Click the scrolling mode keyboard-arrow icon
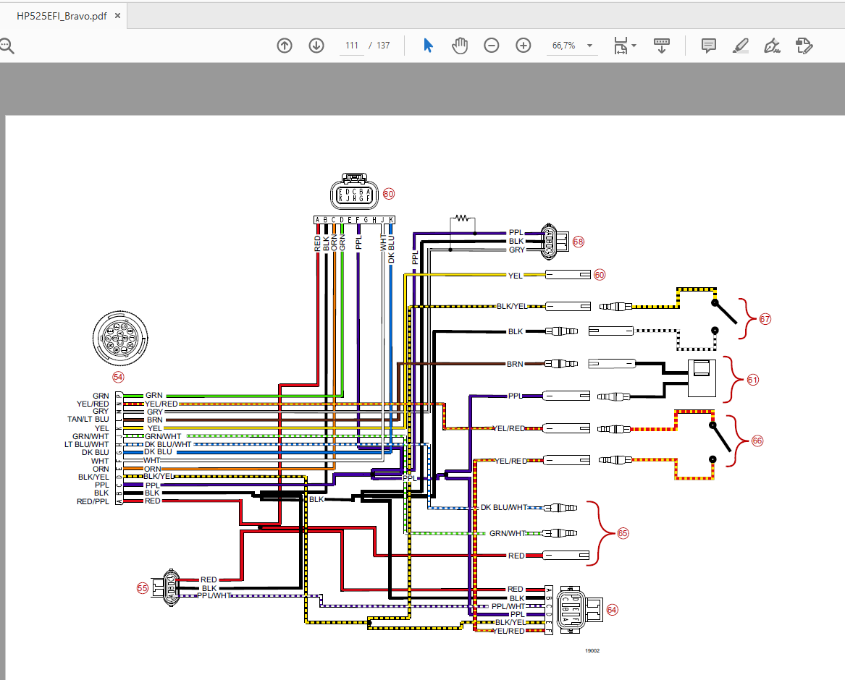This screenshot has height=680, width=845. pyautogui.click(x=662, y=46)
